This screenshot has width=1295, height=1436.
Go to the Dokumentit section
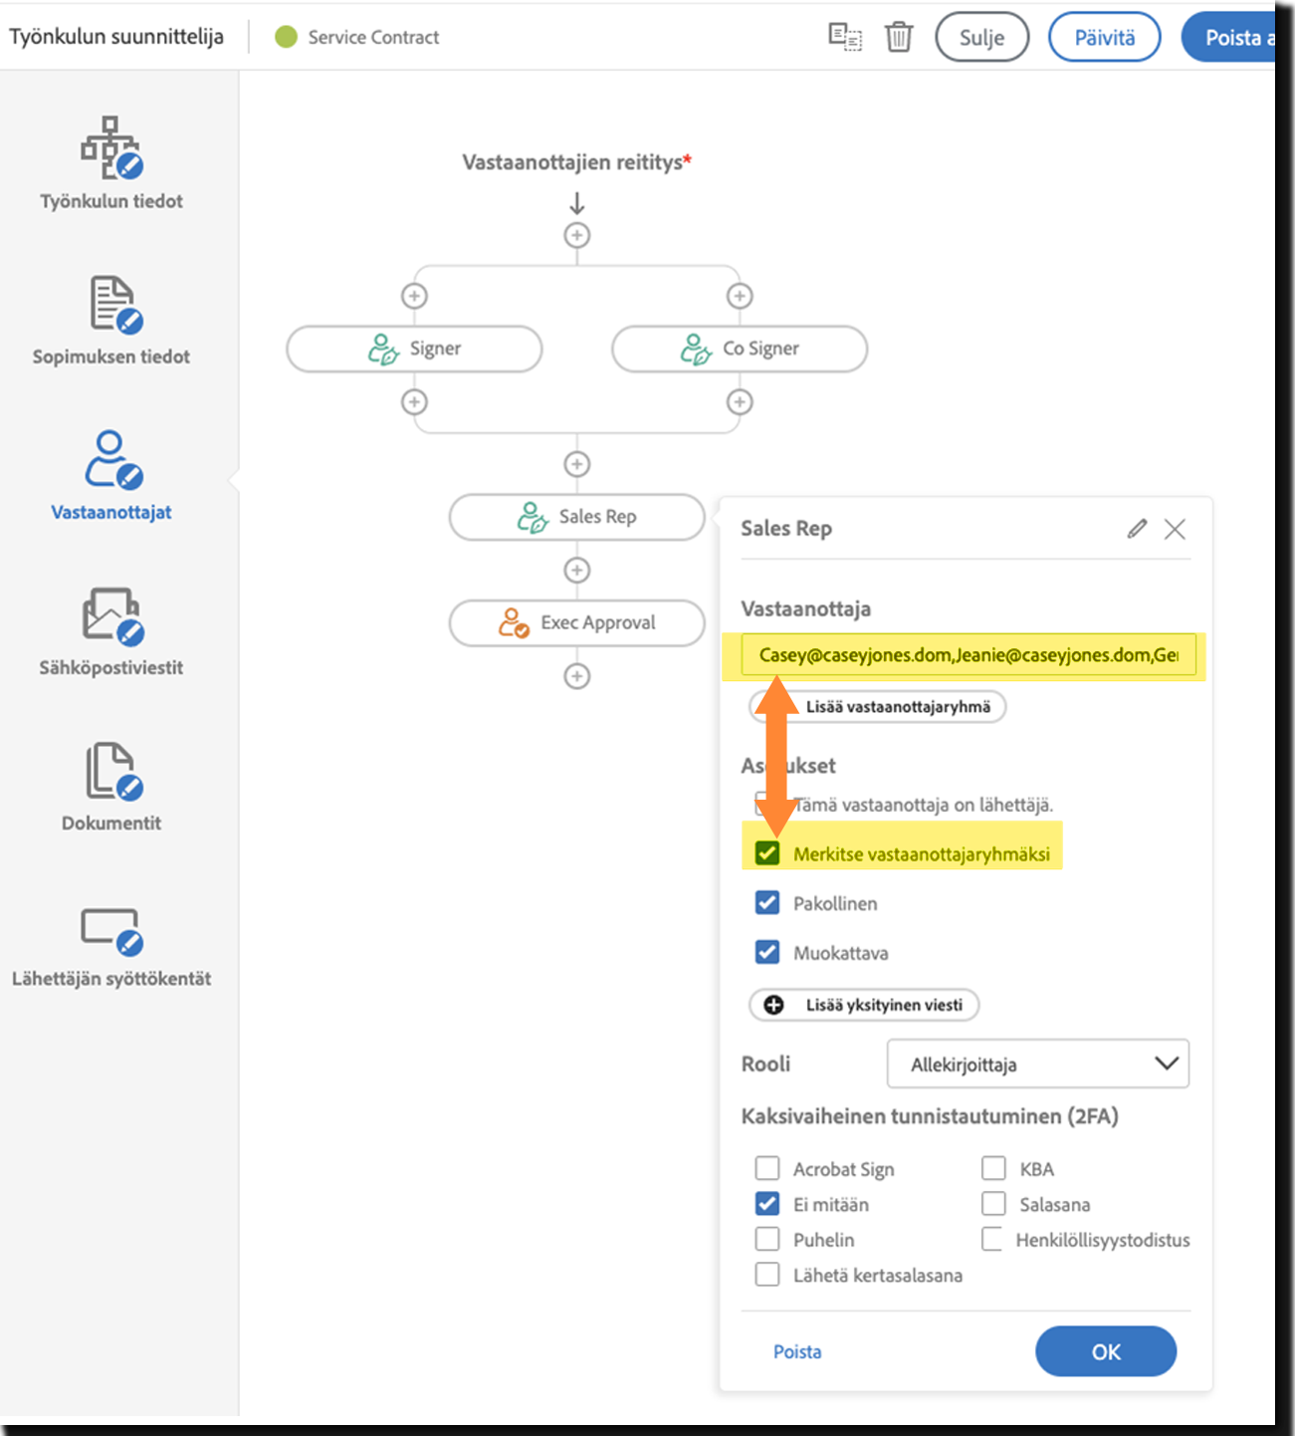[x=111, y=787]
